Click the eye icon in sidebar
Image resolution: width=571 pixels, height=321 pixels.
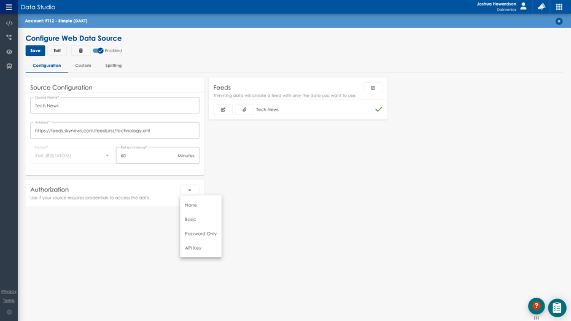(9, 52)
